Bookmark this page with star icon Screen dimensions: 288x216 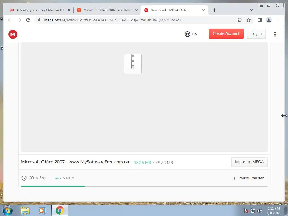[x=249, y=20]
